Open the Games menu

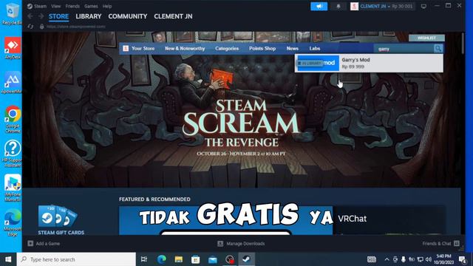coord(91,6)
